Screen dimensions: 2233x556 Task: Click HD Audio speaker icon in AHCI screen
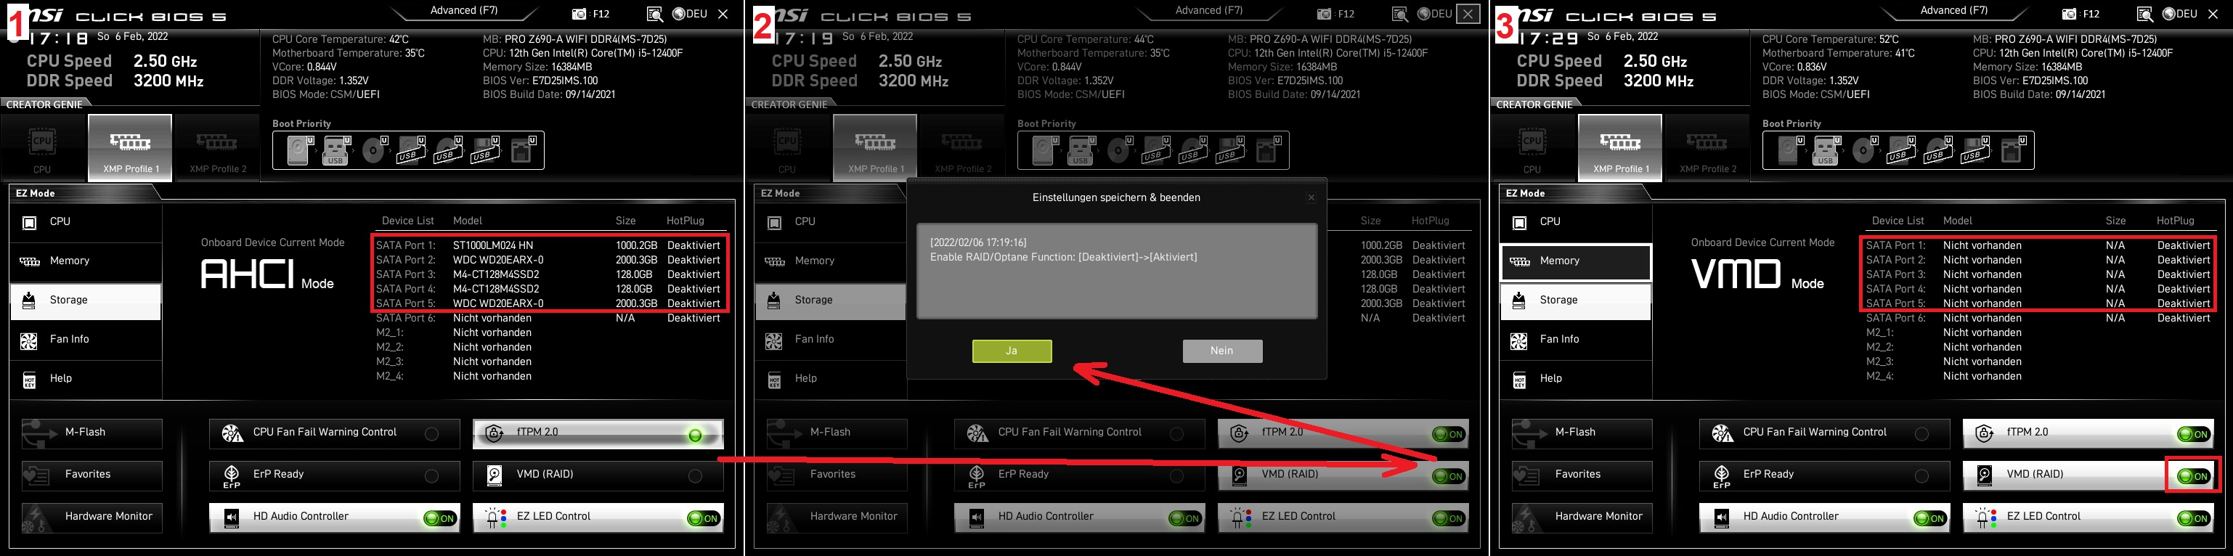pyautogui.click(x=232, y=518)
